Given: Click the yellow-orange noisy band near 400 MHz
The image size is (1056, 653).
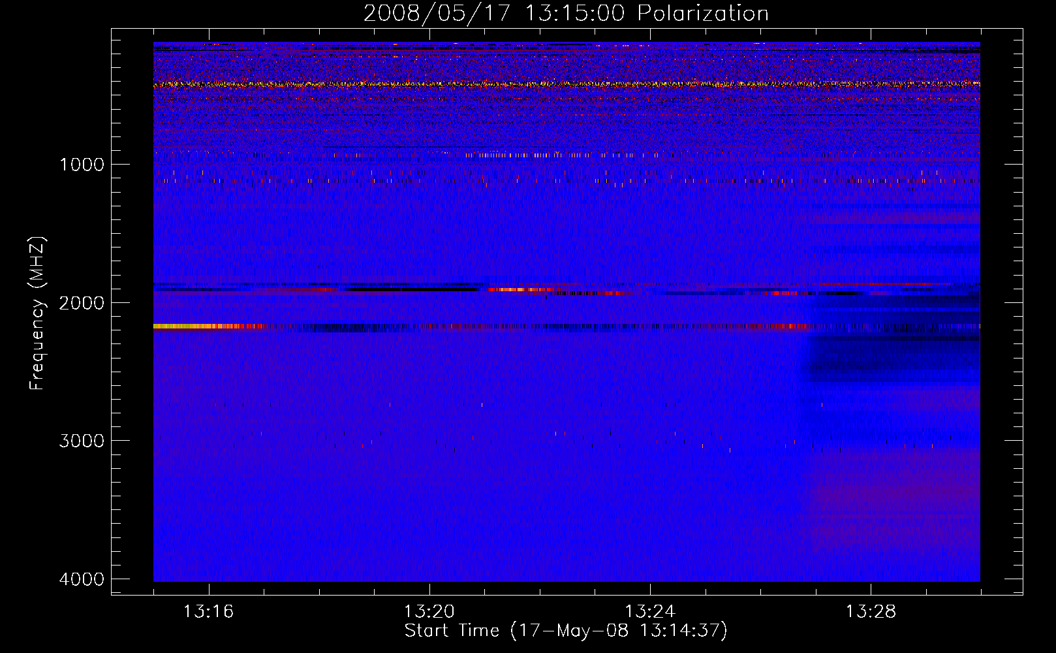Looking at the screenshot, I should [567, 84].
